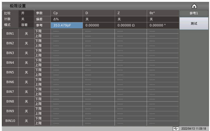
Task: Click the 极限设置 page title
Action: [x=17, y=6]
